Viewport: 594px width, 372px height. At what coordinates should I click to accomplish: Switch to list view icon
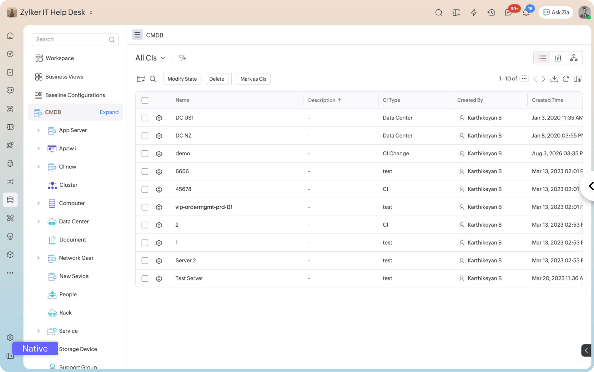point(542,58)
